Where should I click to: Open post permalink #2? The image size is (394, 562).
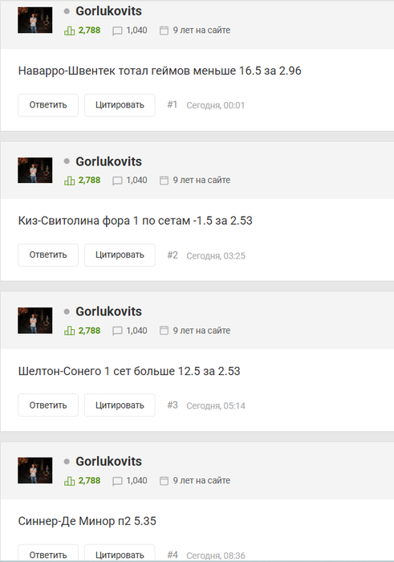tap(173, 255)
